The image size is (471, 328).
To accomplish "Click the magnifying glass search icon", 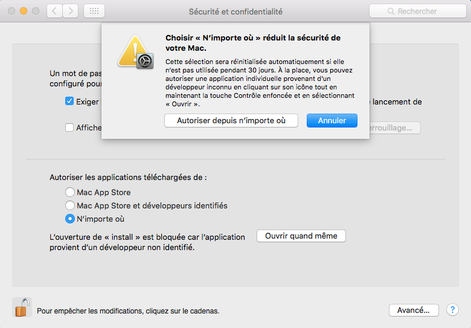I will pyautogui.click(x=392, y=11).
